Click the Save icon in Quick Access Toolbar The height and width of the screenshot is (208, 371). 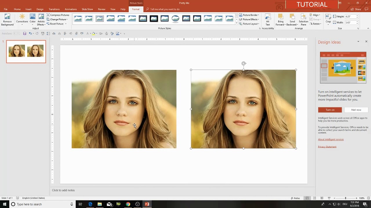[25, 34]
